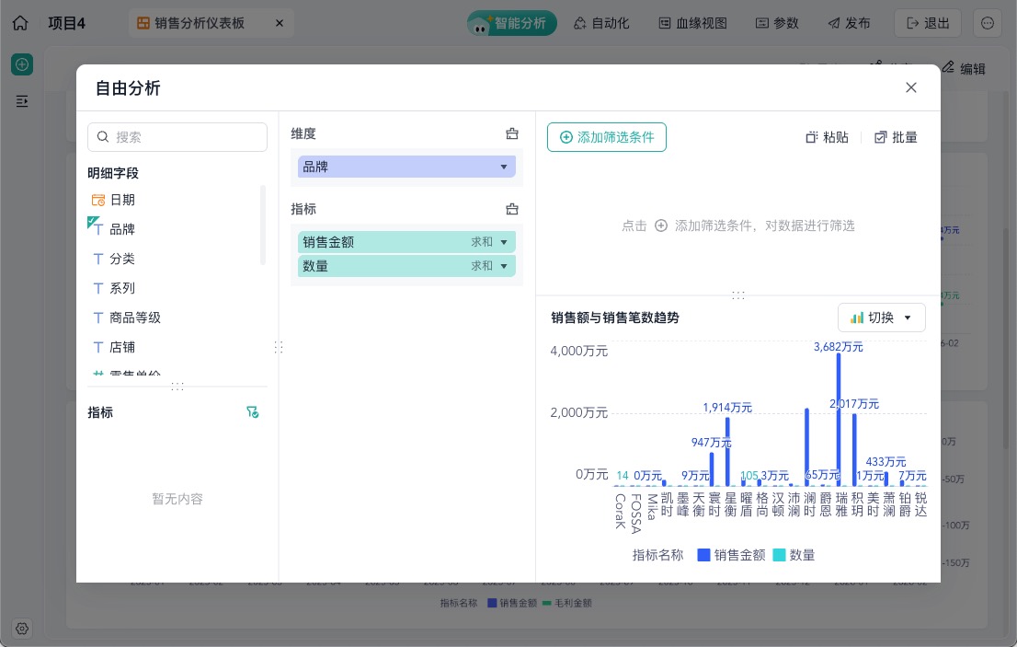This screenshot has width=1017, height=647.
Task: Click 批量 in the filter panel
Action: pyautogui.click(x=896, y=137)
